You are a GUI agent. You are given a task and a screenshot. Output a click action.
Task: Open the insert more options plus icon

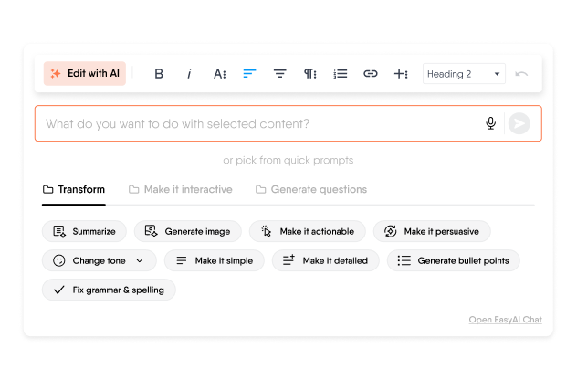401,74
